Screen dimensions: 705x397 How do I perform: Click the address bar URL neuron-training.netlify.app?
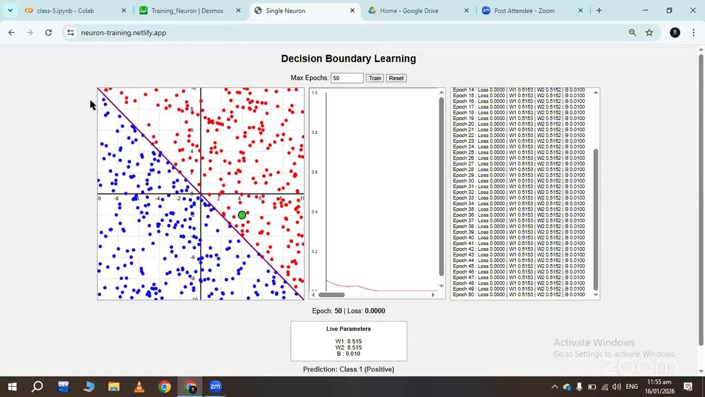[123, 33]
